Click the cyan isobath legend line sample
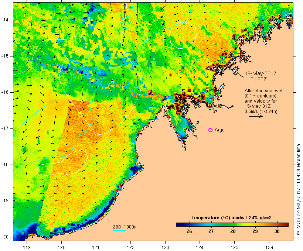The image size is (303, 251). (119, 230)
